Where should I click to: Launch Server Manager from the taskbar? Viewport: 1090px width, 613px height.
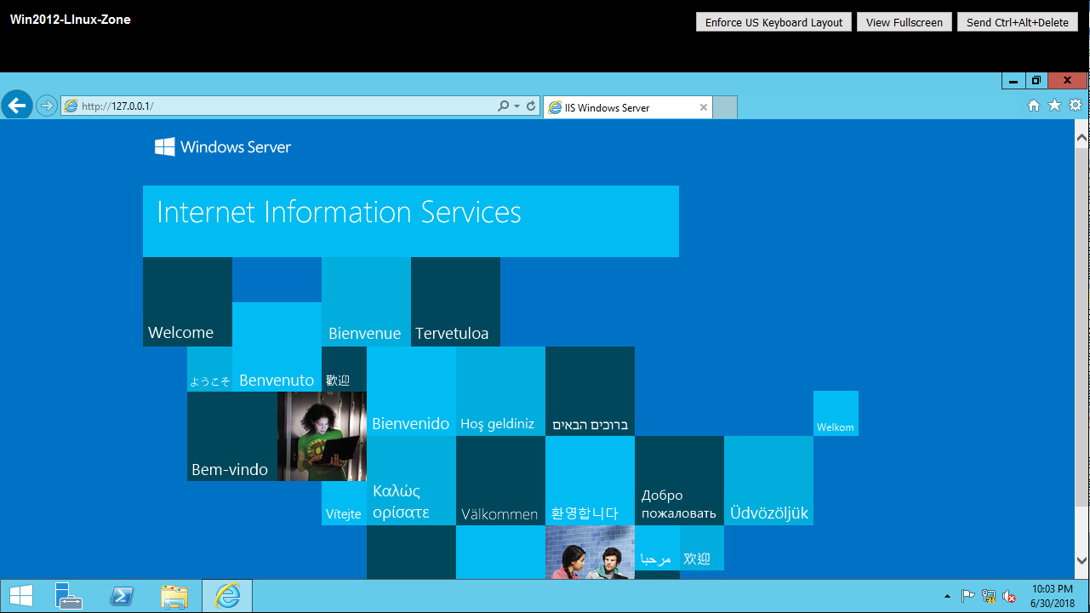pyautogui.click(x=69, y=596)
